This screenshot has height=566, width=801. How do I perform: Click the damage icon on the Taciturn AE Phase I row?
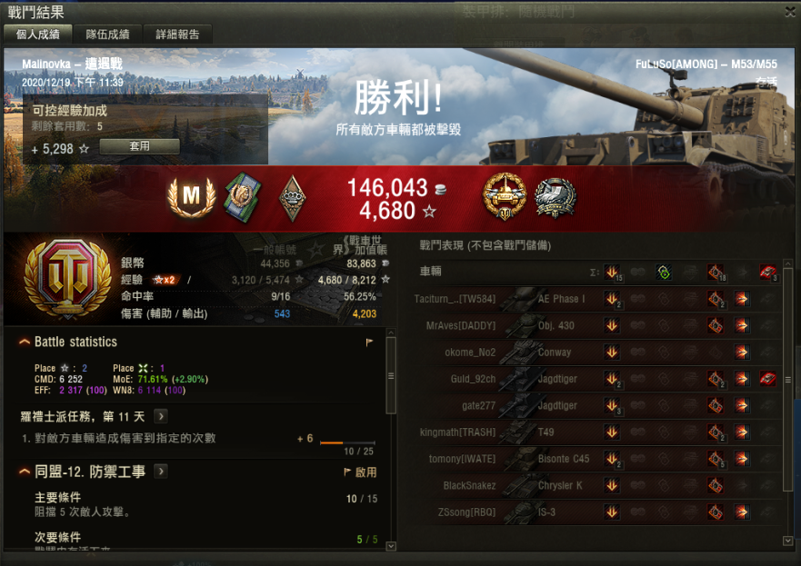click(x=613, y=299)
